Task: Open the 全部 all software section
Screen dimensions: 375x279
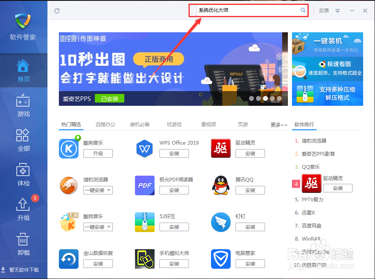Action: [x=23, y=140]
